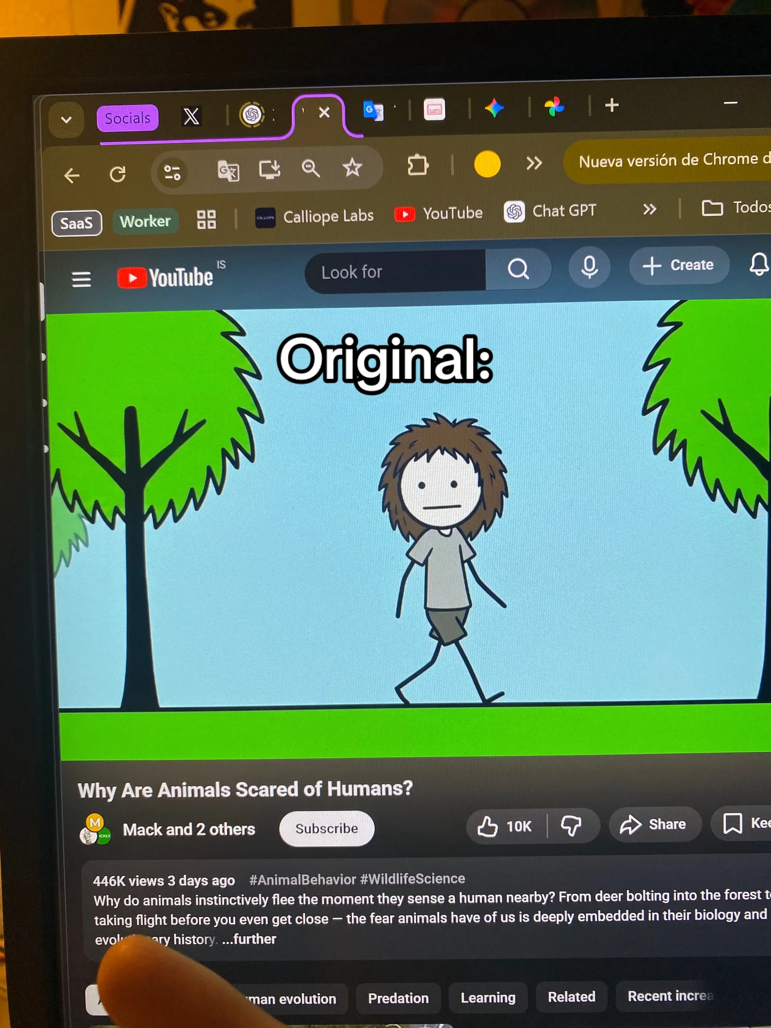This screenshot has height=1028, width=771.
Task: Go back to the previous page
Action: coord(72,176)
